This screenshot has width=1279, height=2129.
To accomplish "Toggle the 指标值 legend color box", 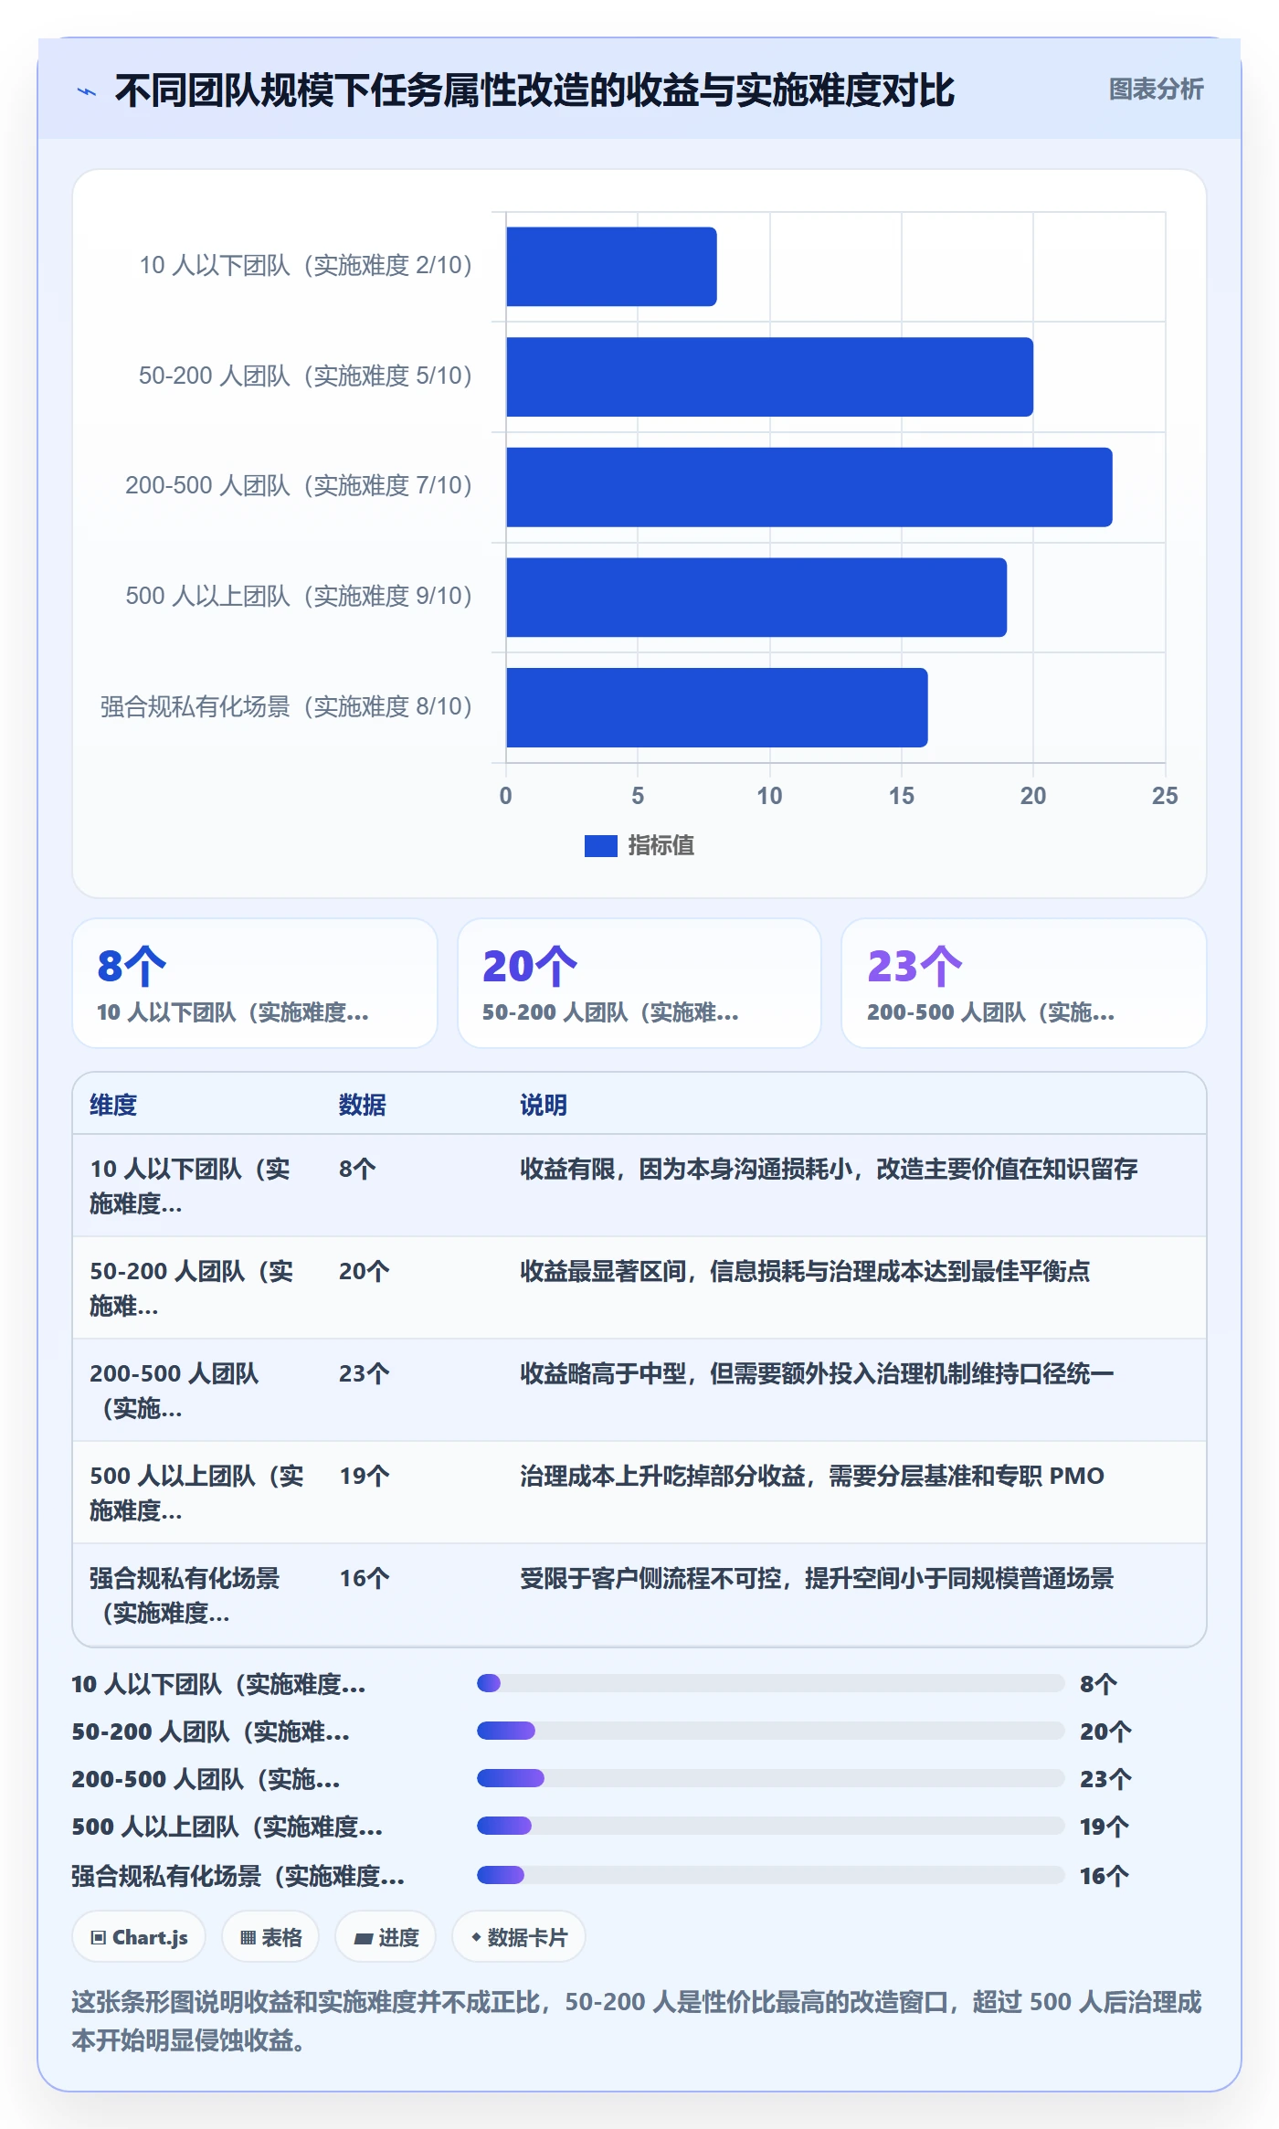I will click(600, 846).
